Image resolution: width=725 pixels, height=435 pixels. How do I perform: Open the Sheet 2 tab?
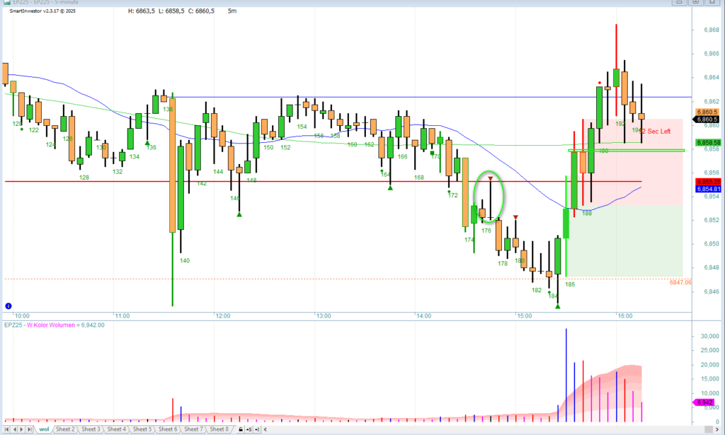64,429
